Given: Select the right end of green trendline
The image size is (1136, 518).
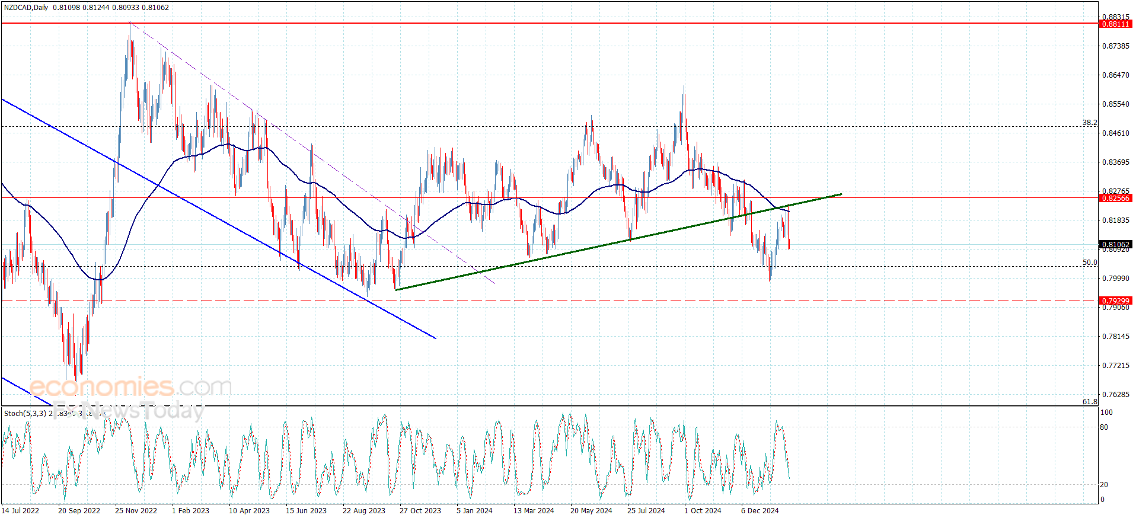Looking at the screenshot, I should [x=841, y=194].
